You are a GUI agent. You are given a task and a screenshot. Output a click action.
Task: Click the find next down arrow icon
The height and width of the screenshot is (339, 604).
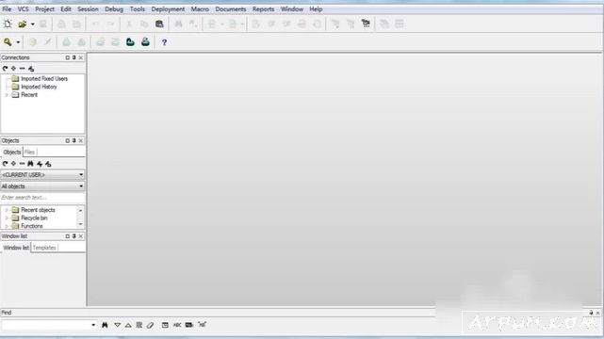pyautogui.click(x=117, y=325)
